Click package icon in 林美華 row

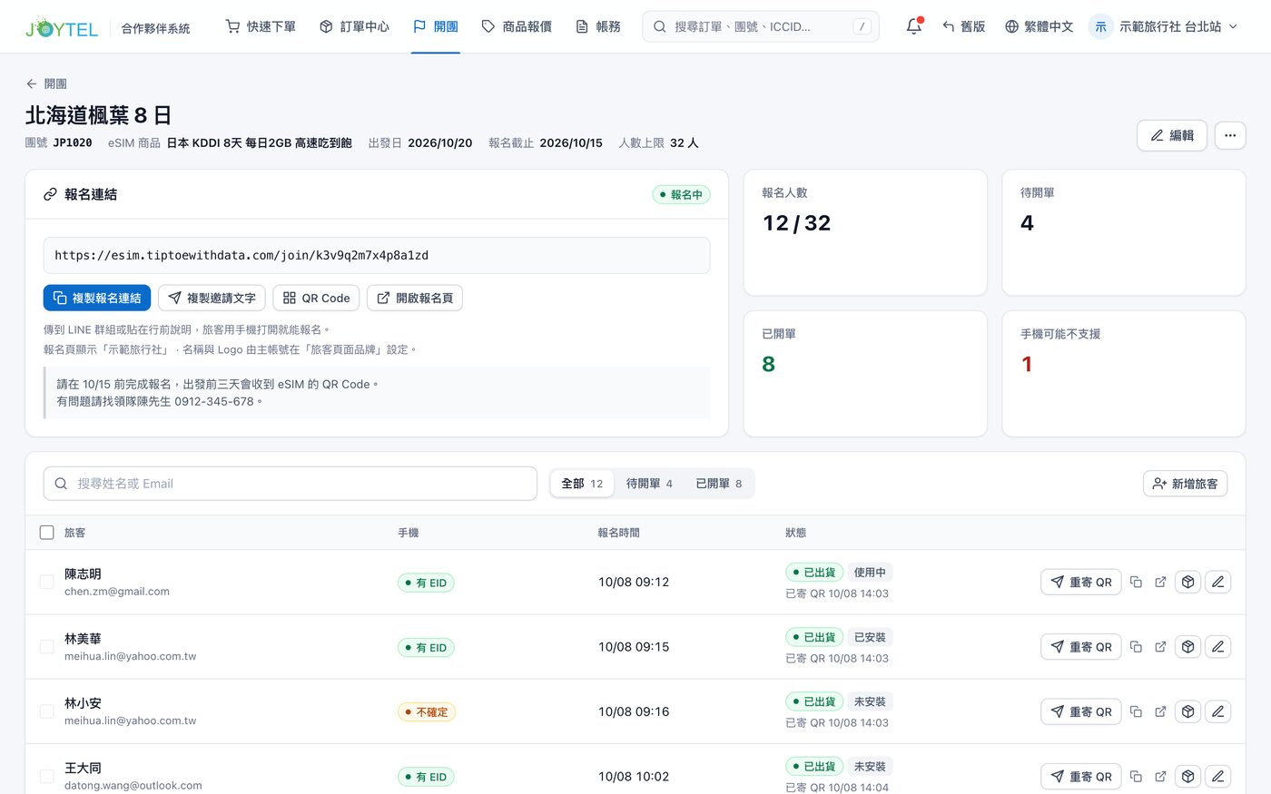click(x=1187, y=647)
